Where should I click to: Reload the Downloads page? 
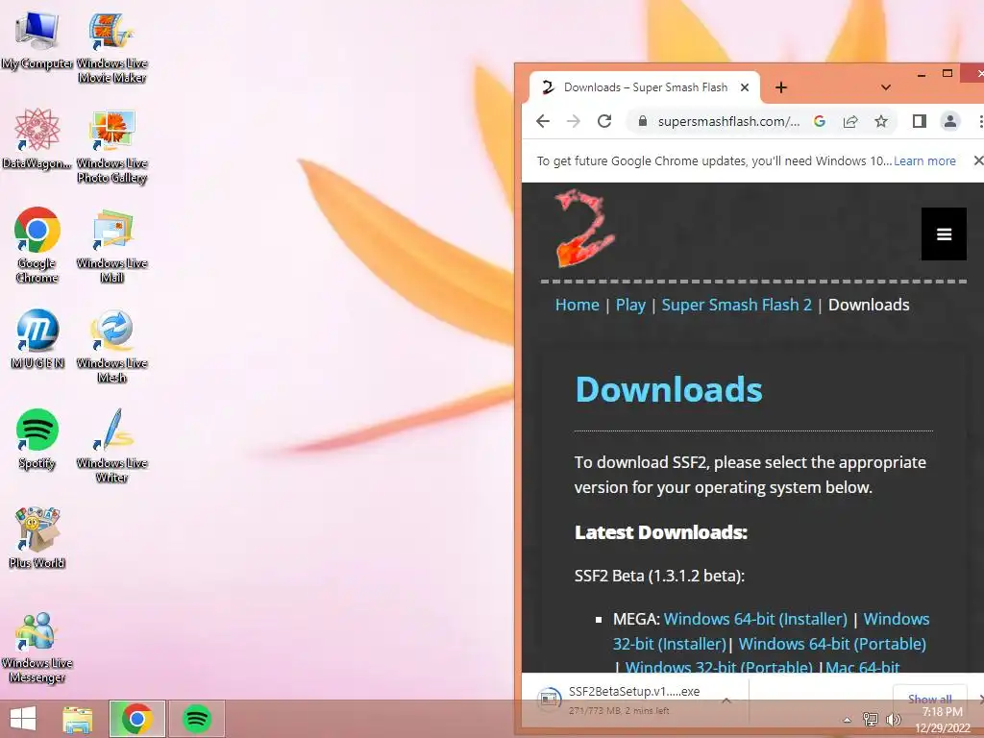click(604, 121)
